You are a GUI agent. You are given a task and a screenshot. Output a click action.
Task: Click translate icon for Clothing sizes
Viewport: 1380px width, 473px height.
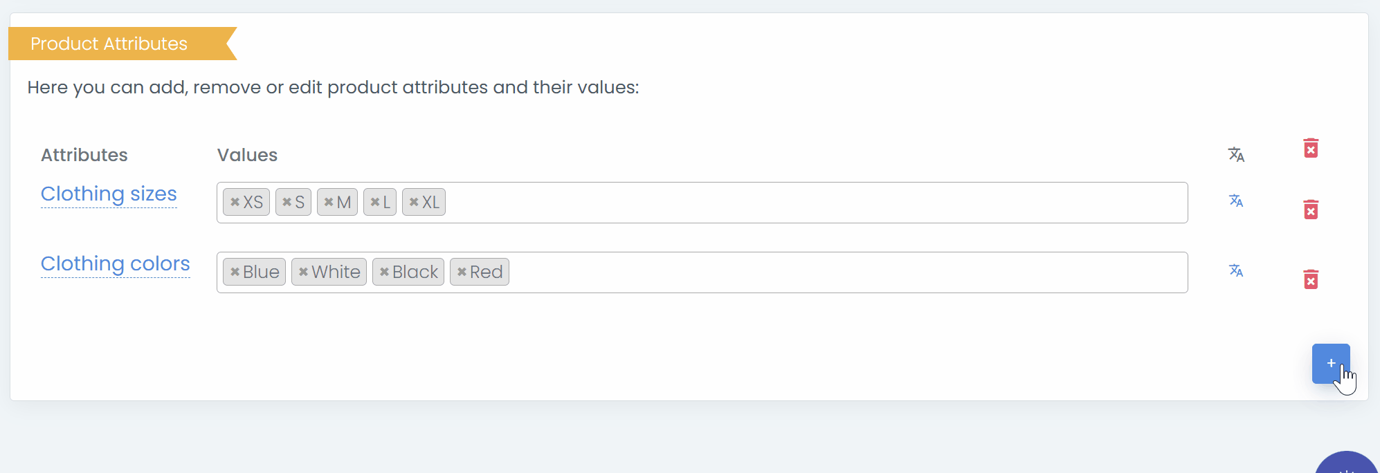pos(1236,201)
